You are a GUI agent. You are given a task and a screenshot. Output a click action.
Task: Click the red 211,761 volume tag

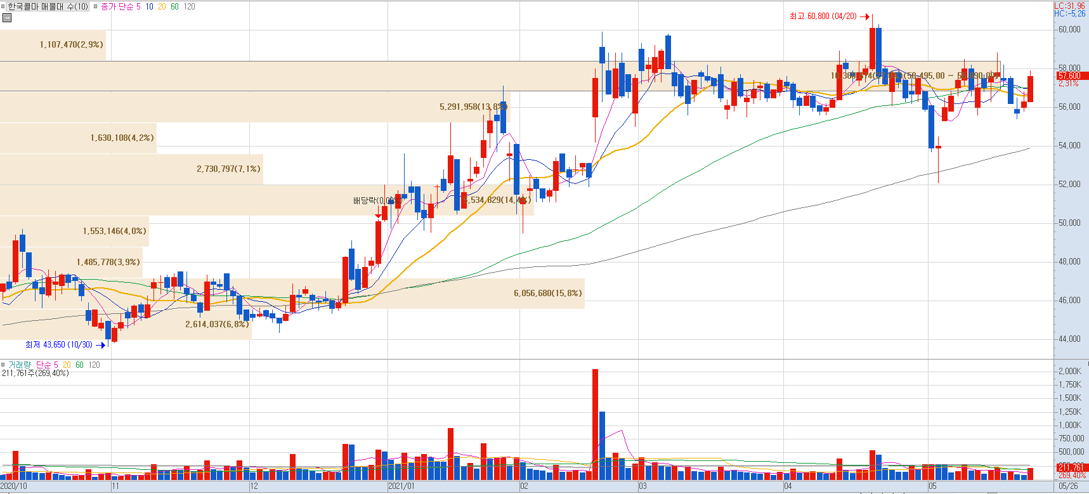(x=1073, y=468)
